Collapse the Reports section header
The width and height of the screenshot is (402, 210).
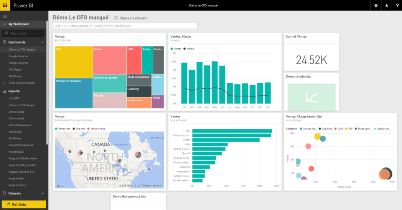click(14, 91)
